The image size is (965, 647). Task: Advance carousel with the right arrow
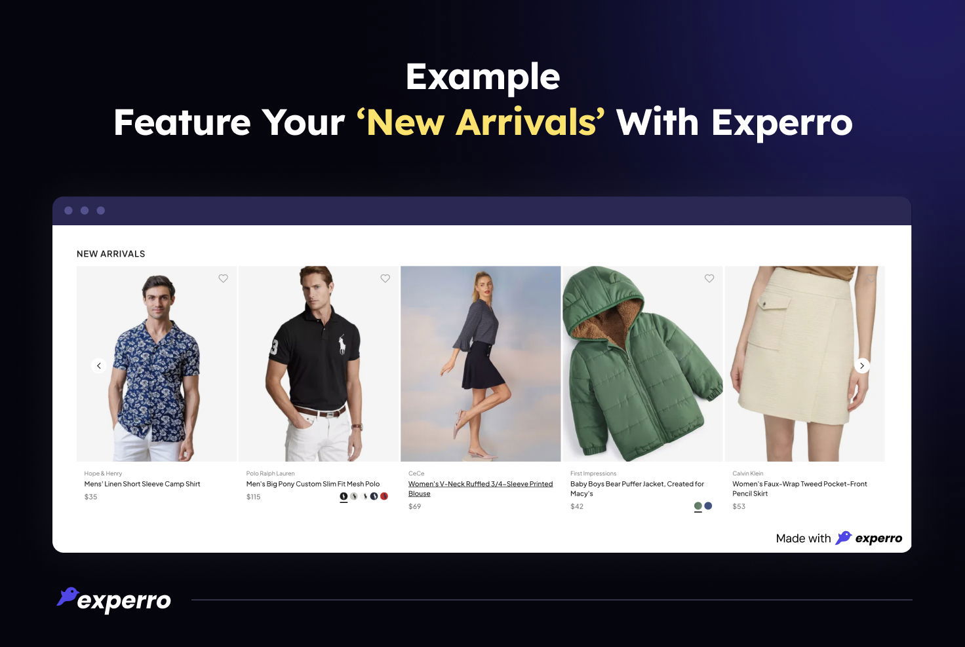862,365
